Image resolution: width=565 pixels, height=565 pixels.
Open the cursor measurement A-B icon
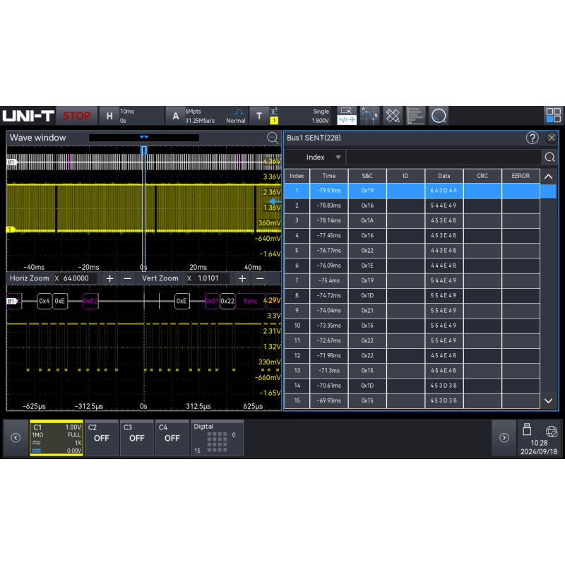[369, 116]
